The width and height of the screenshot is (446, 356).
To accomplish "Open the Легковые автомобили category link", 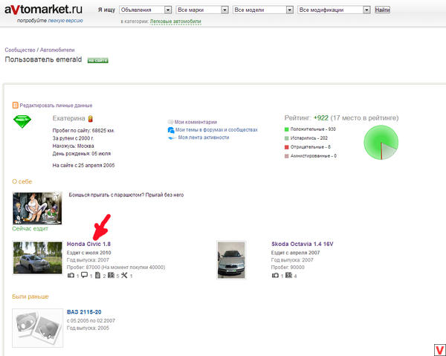I will (175, 22).
